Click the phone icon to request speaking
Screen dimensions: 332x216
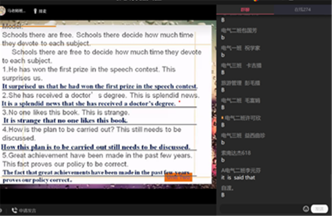pos(15,210)
